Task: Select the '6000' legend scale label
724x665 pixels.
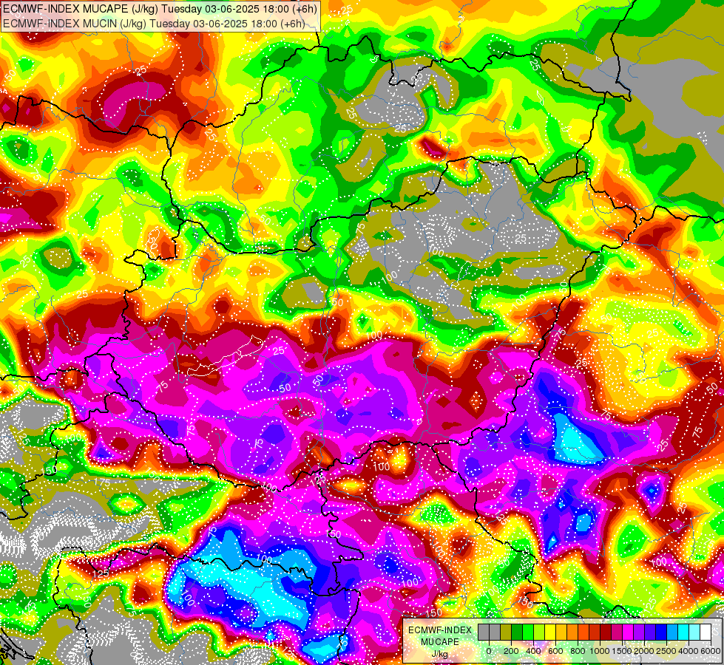Action: pyautogui.click(x=711, y=651)
